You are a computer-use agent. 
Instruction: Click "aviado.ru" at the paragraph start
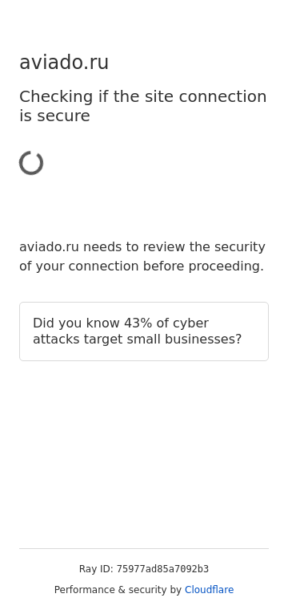tap(50, 247)
